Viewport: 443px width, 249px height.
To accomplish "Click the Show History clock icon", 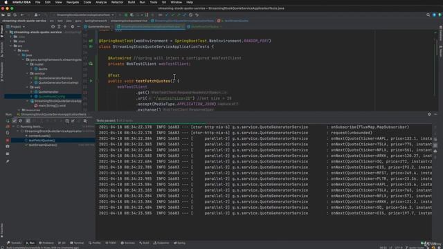I will click(191, 15).
